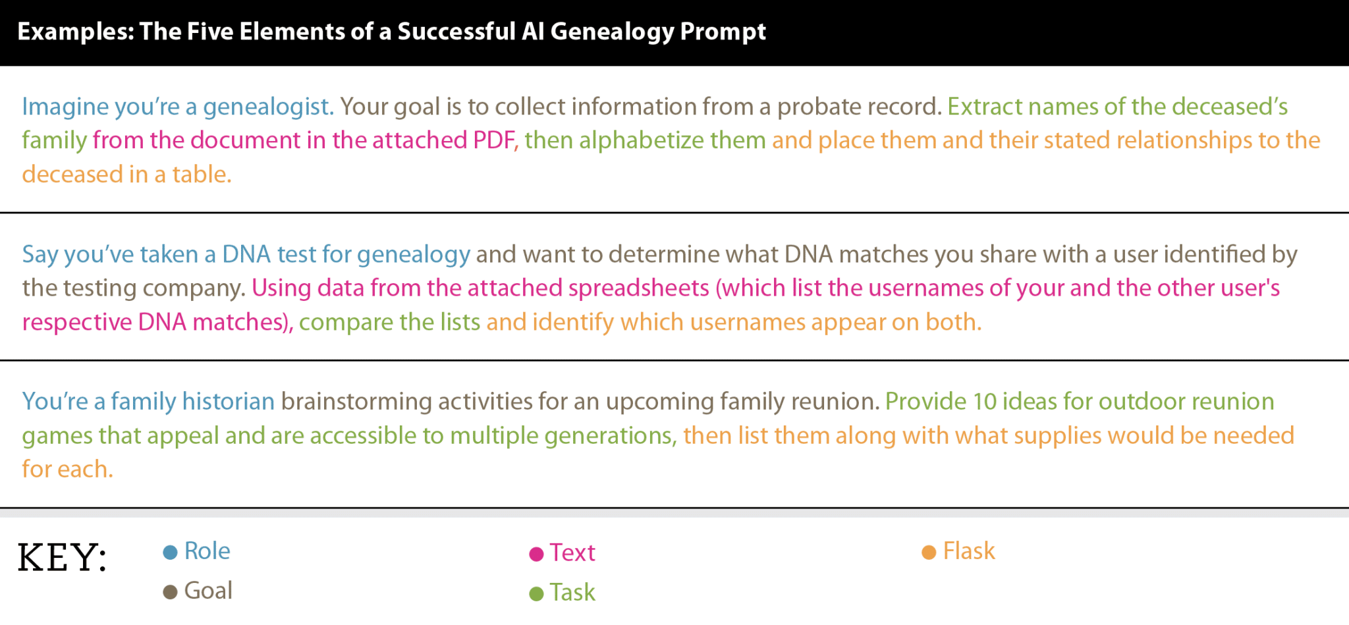Select the Role label in the key
Image resolution: width=1349 pixels, height=625 pixels.
click(x=207, y=551)
